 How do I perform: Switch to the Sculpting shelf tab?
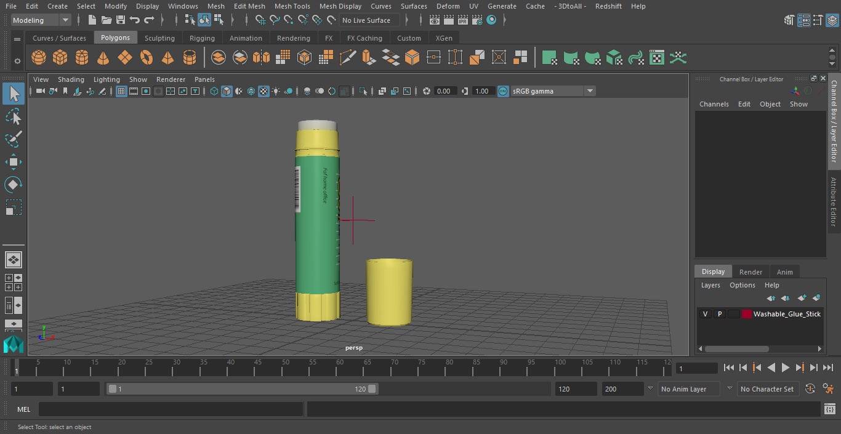[159, 38]
